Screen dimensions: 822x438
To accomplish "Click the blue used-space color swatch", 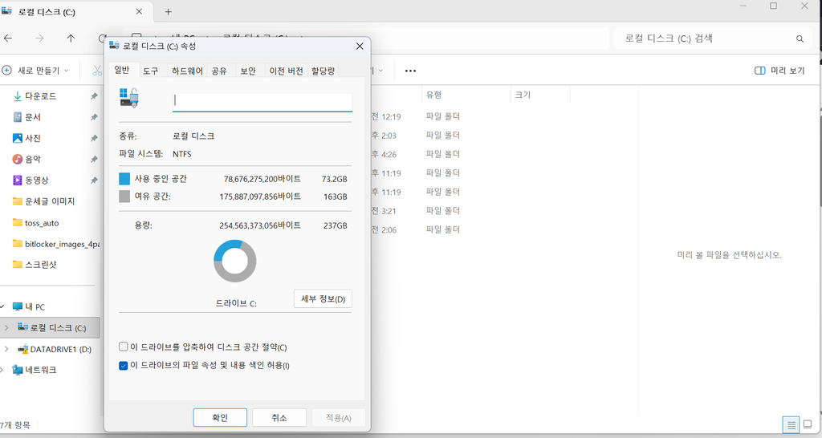I will (x=124, y=179).
